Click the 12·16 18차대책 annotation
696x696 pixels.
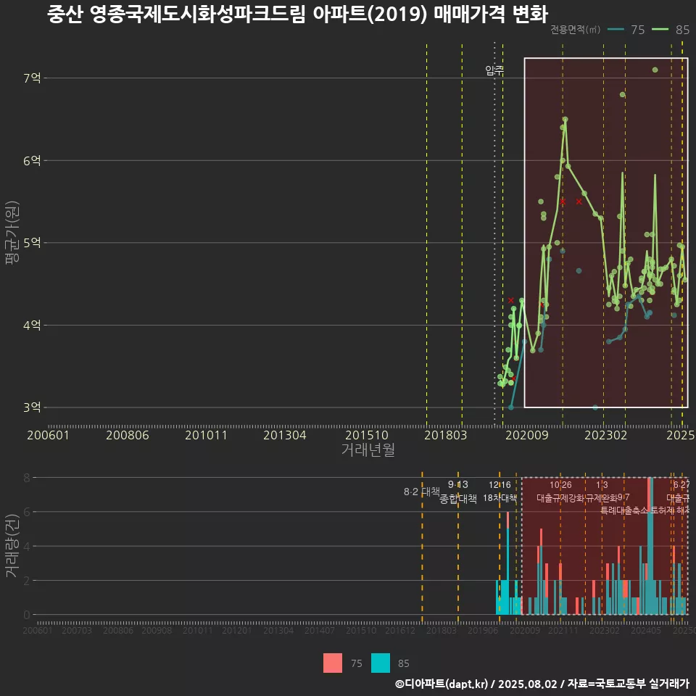(x=500, y=492)
